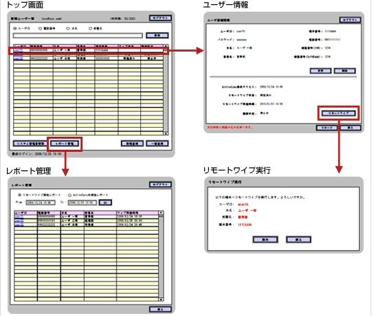The image size is (374, 316).
Task: Select the 電話番号 search radio button
Action: [40, 28]
